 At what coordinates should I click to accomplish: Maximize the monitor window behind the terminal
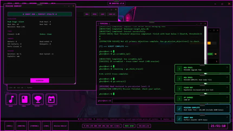[214, 30]
